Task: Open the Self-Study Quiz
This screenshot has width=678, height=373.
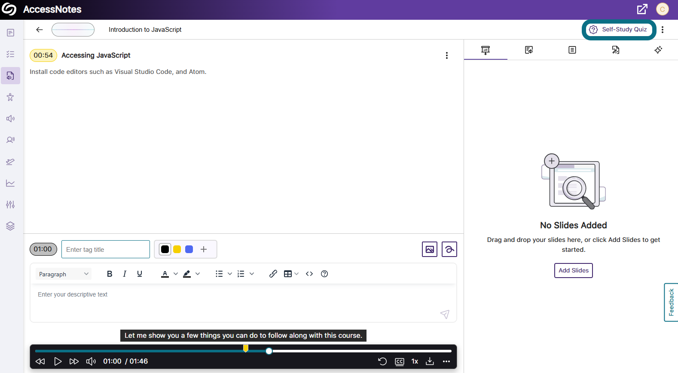Action: [x=619, y=30]
